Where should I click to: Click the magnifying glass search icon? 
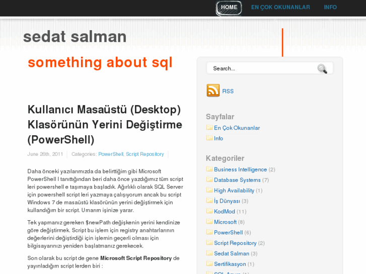(x=322, y=68)
